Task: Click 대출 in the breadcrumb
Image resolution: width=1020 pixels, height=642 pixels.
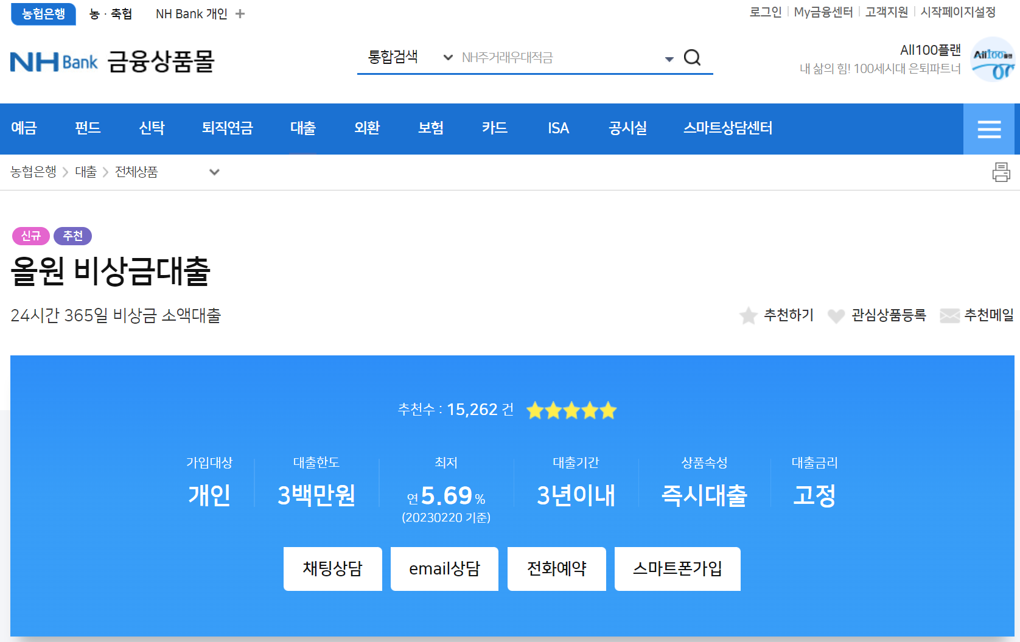Action: (86, 172)
